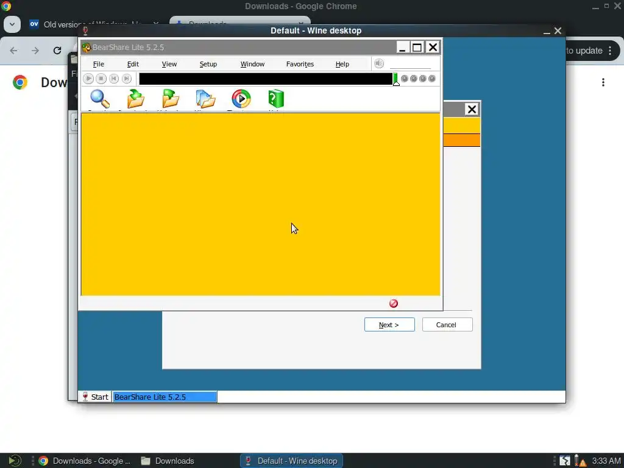
Task: Click the Wine Start button
Action: click(95, 397)
